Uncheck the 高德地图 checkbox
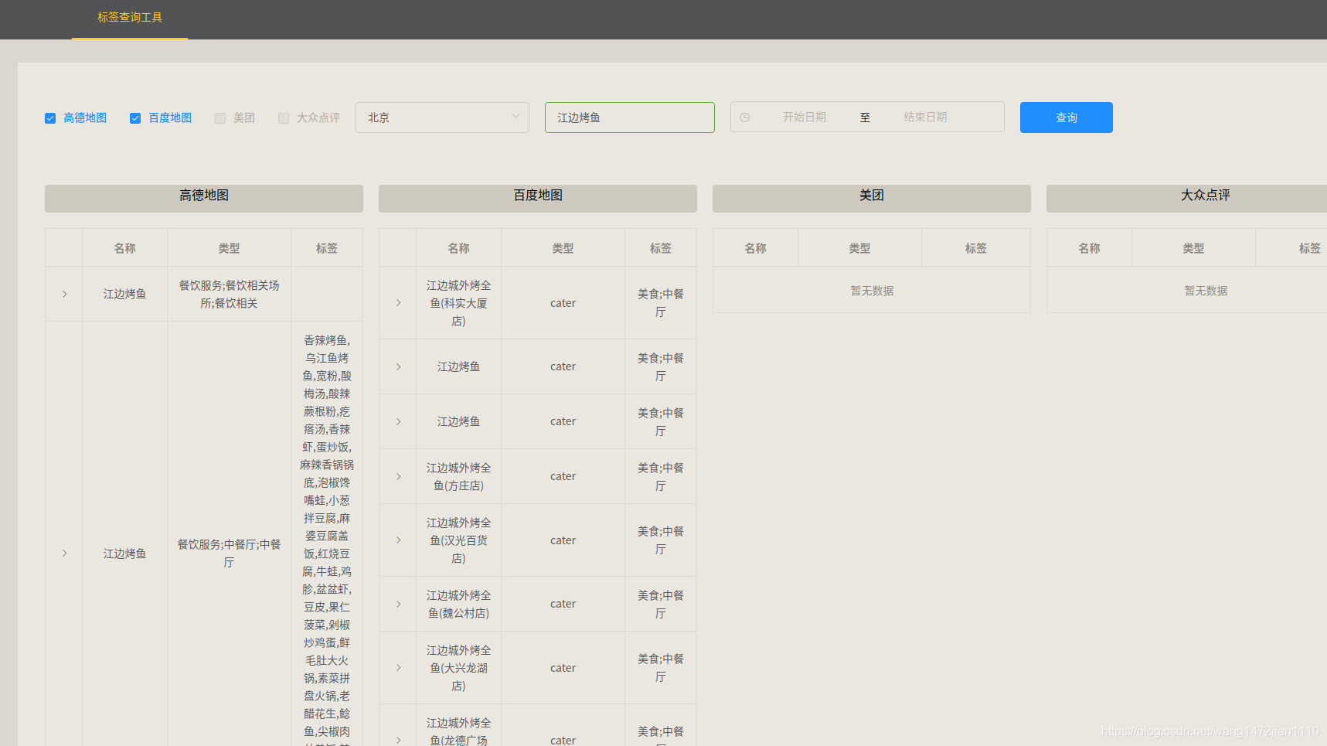Screen dimensions: 1327x746 point(50,118)
